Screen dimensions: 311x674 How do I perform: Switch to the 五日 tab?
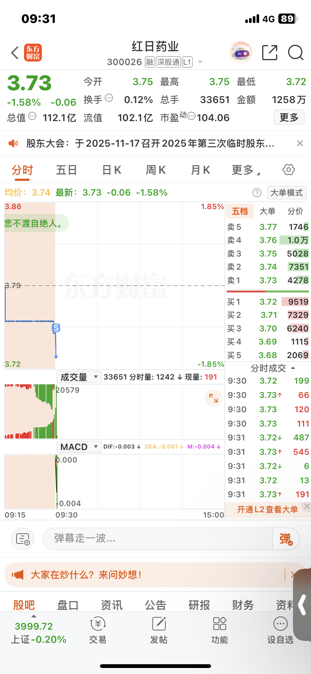pyautogui.click(x=66, y=170)
